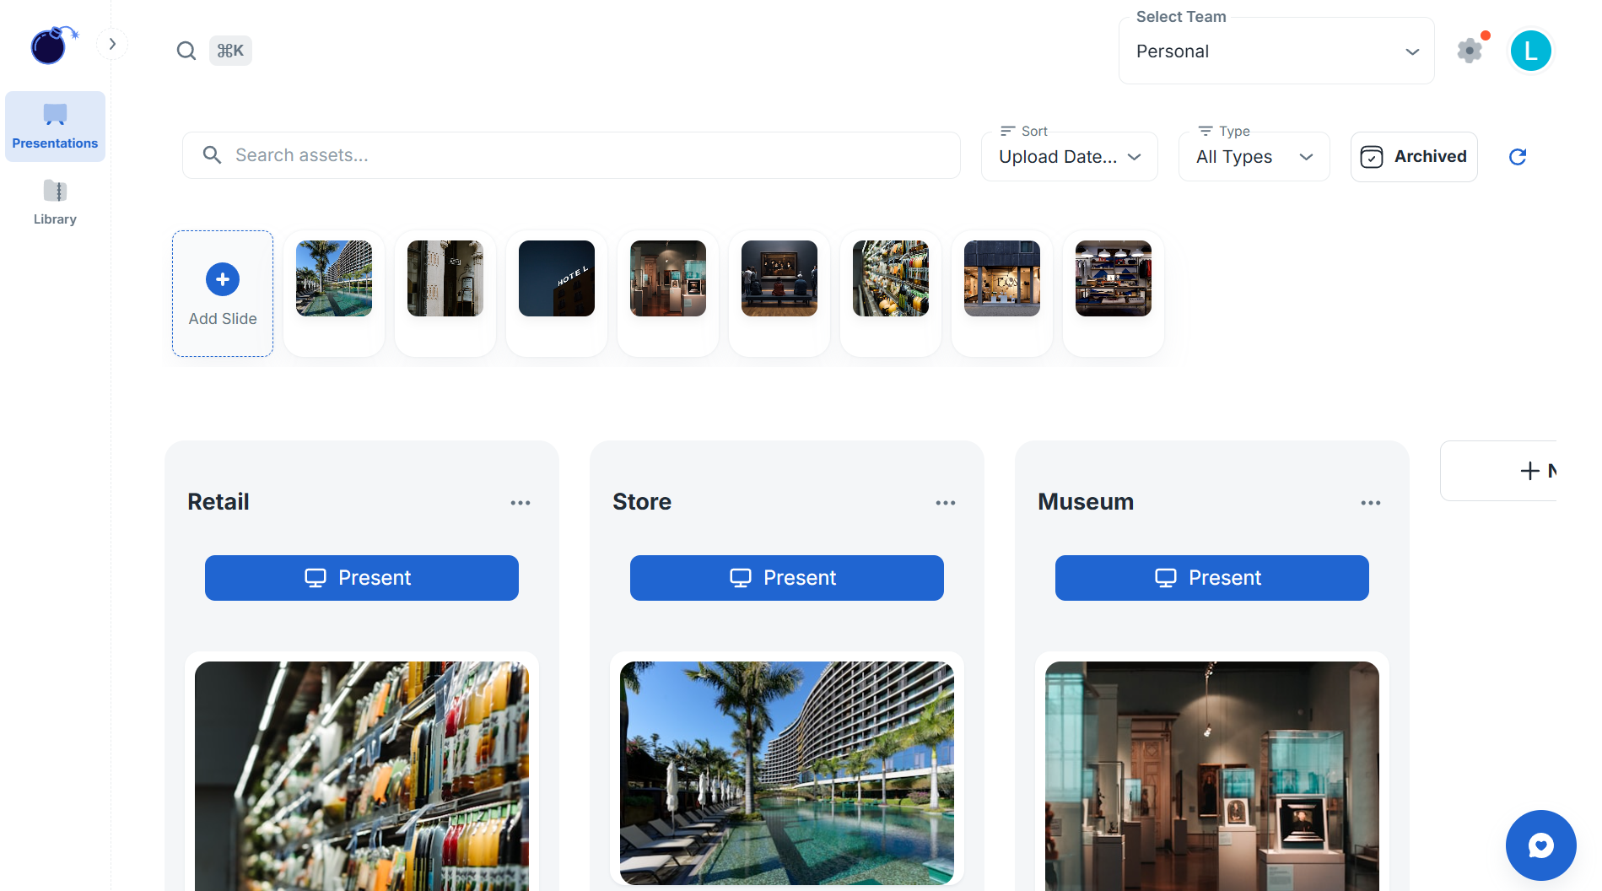This screenshot has height=891, width=1602.
Task: Select the clothing shelves slide thumbnail
Action: [x=1114, y=278]
